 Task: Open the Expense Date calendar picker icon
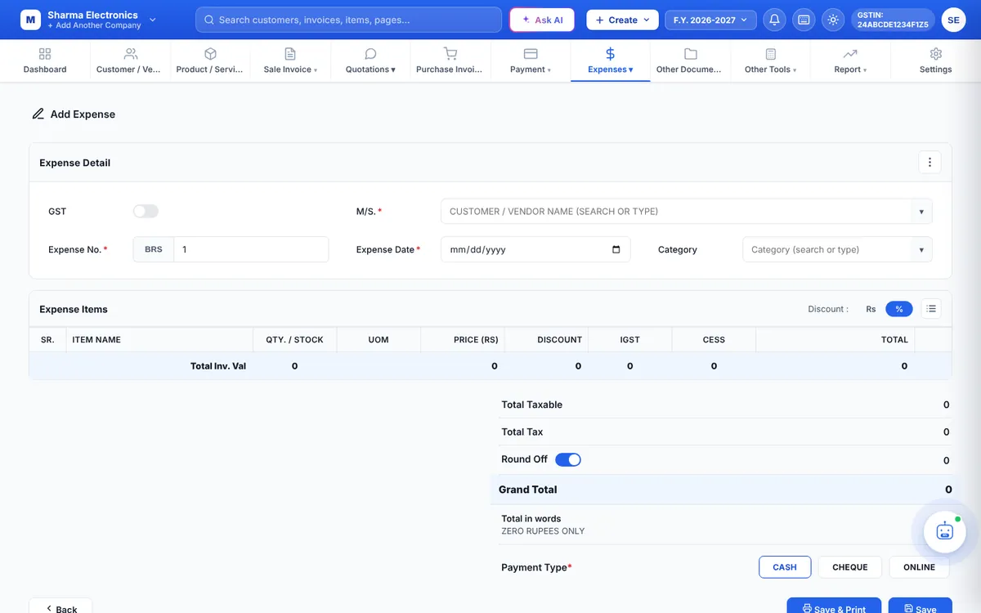(x=616, y=249)
